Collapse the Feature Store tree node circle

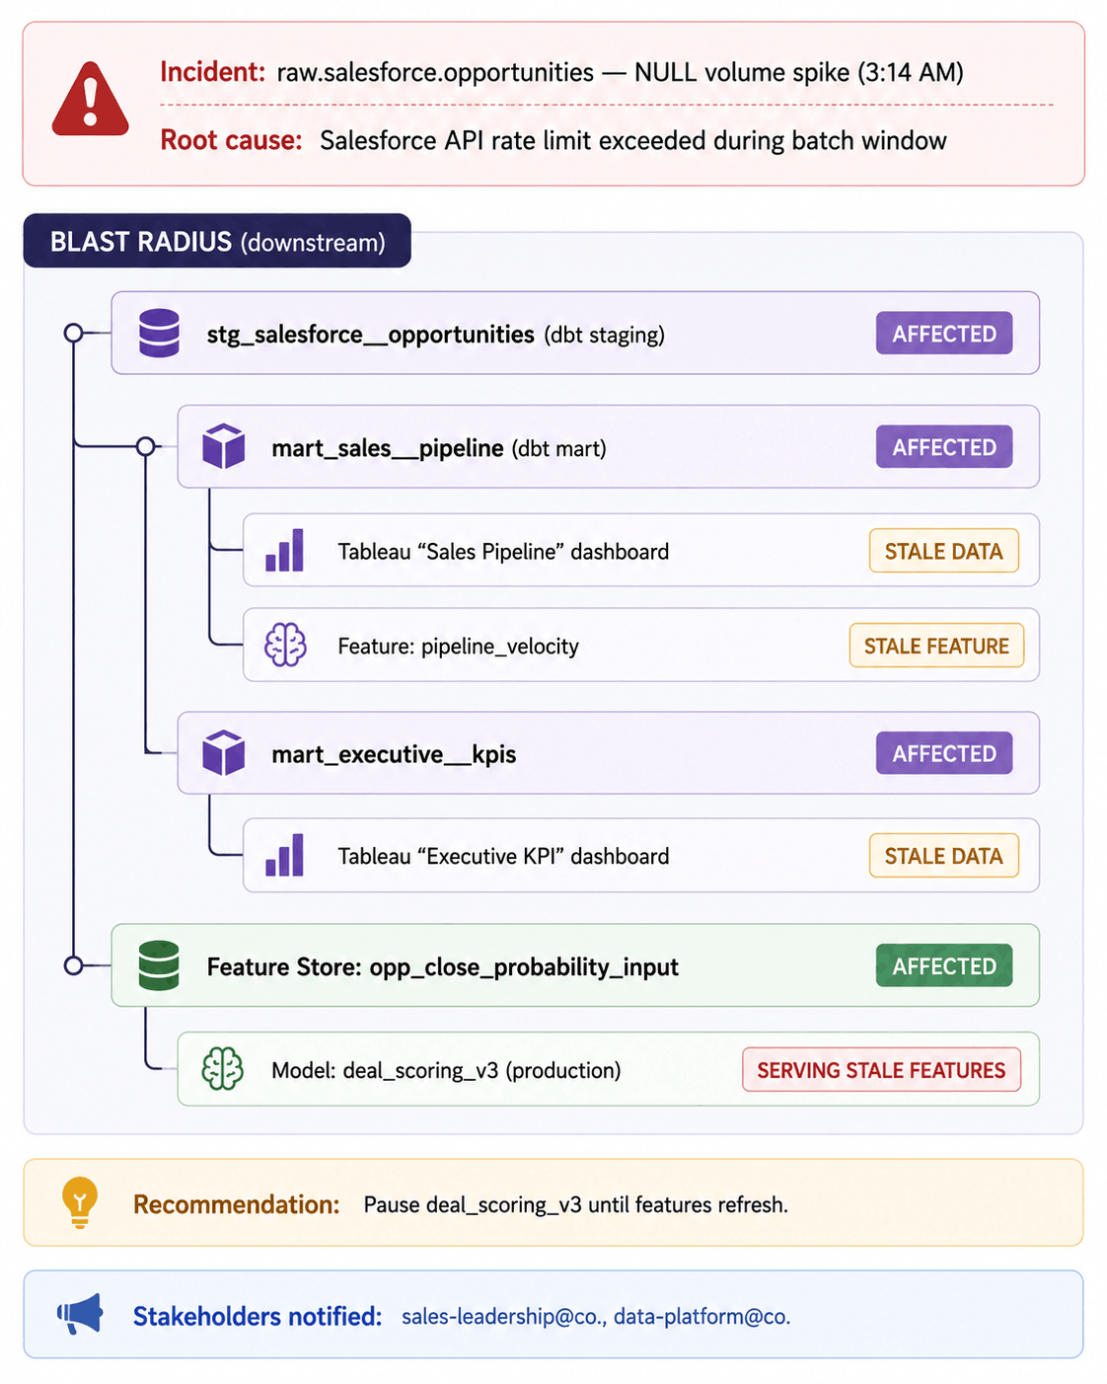click(73, 965)
